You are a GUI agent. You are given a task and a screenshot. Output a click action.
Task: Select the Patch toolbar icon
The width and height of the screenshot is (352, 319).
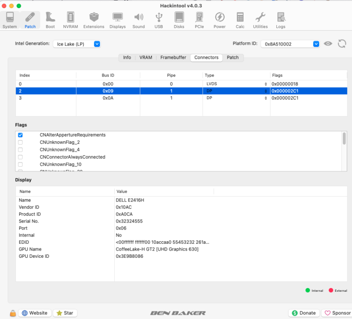(30, 20)
